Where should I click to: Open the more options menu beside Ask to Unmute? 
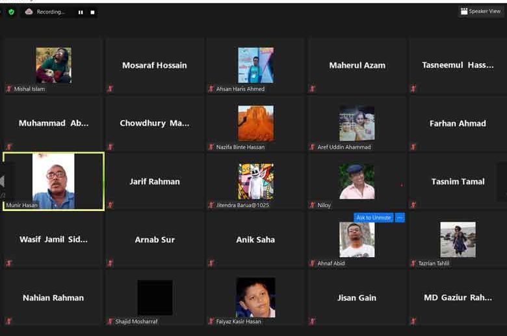pos(400,217)
